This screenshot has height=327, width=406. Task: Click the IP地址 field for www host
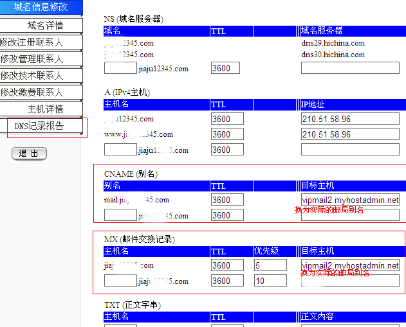point(350,135)
